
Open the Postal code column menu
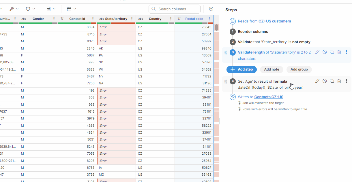[210, 19]
